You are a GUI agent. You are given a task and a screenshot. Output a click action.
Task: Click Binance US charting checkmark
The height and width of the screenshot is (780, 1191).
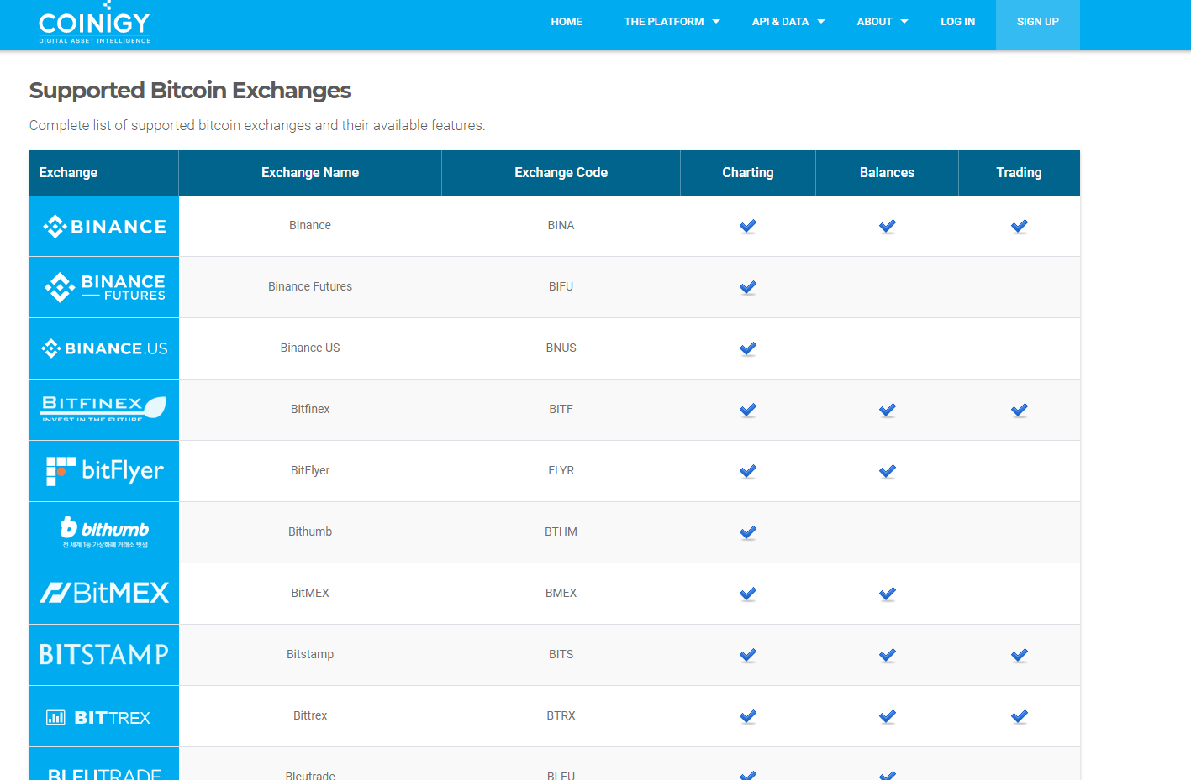point(748,348)
